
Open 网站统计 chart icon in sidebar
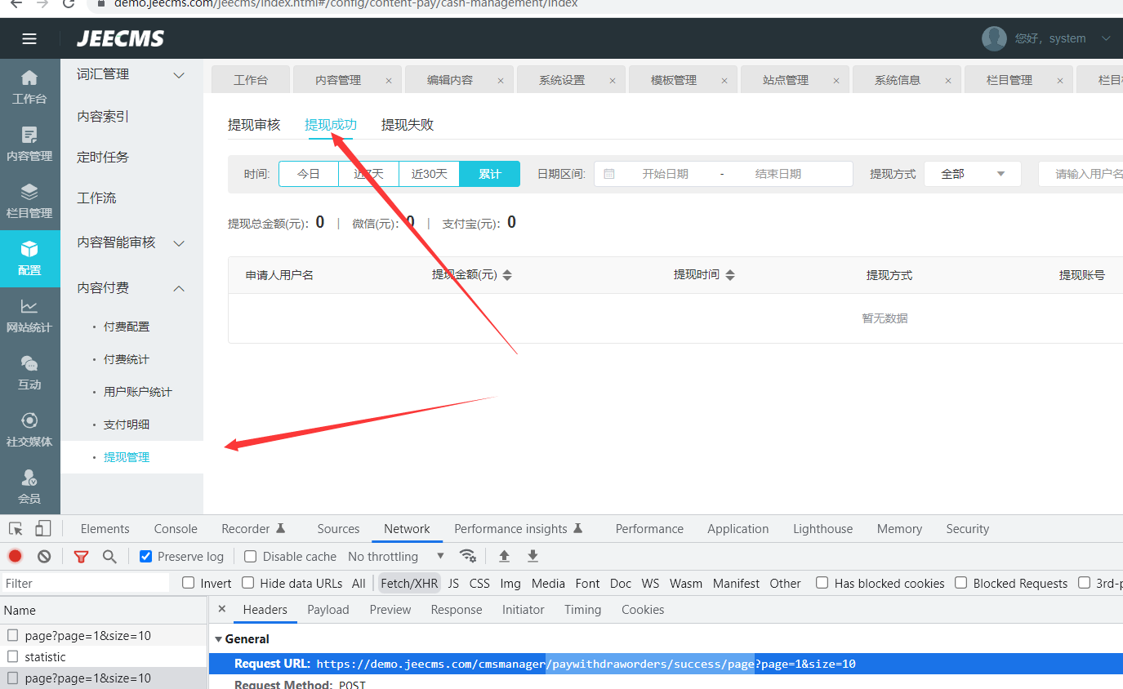pos(29,315)
